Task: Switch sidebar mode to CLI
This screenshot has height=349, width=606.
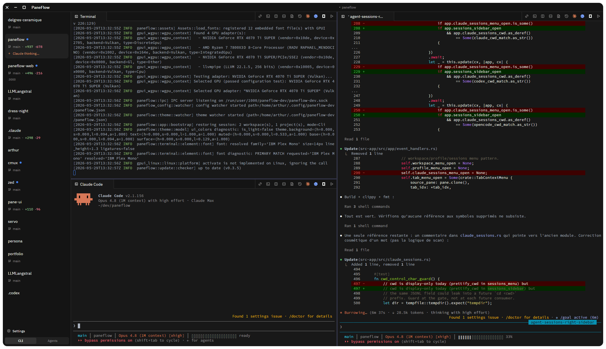Action: click(21, 341)
